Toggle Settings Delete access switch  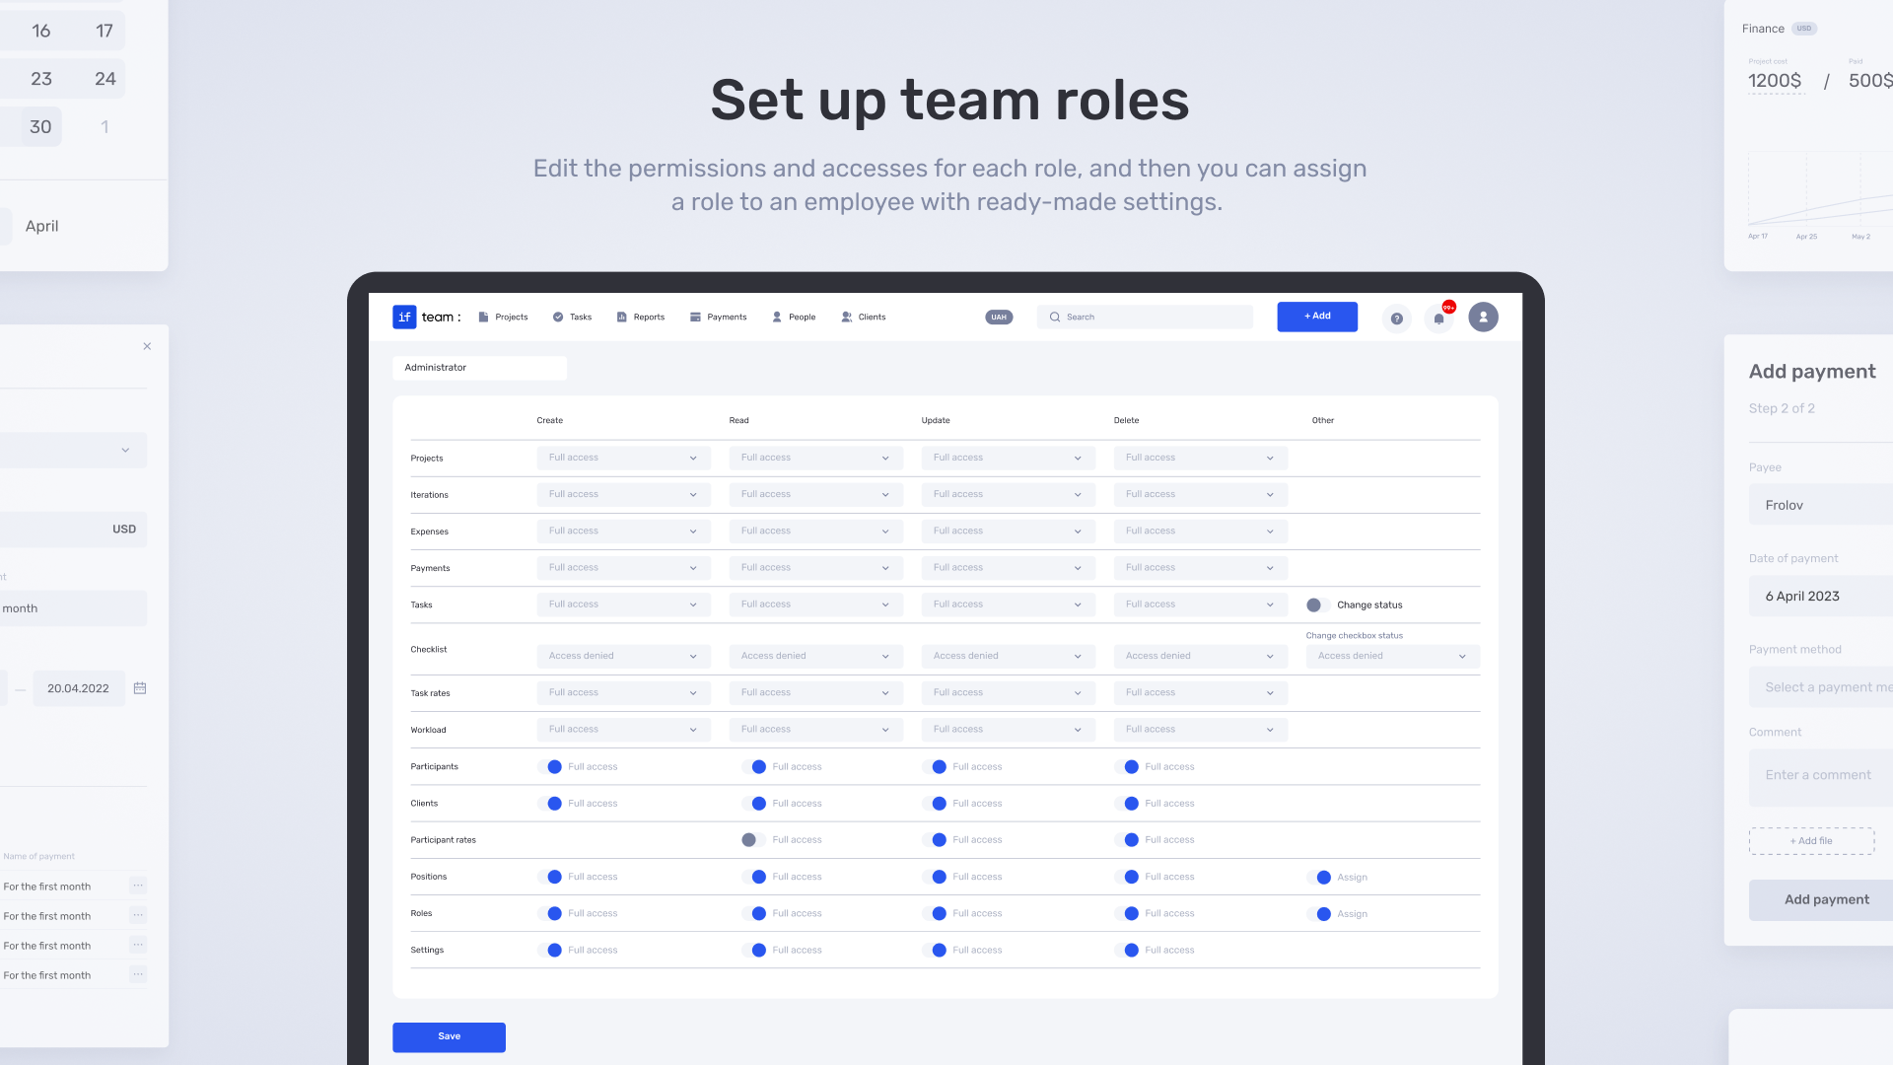pyautogui.click(x=1128, y=951)
